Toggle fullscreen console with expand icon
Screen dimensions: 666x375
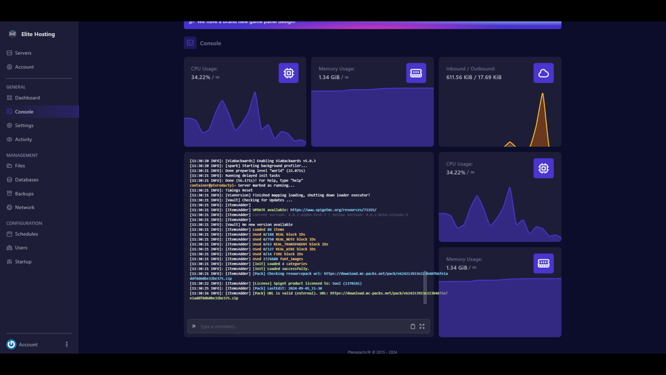(x=422, y=327)
